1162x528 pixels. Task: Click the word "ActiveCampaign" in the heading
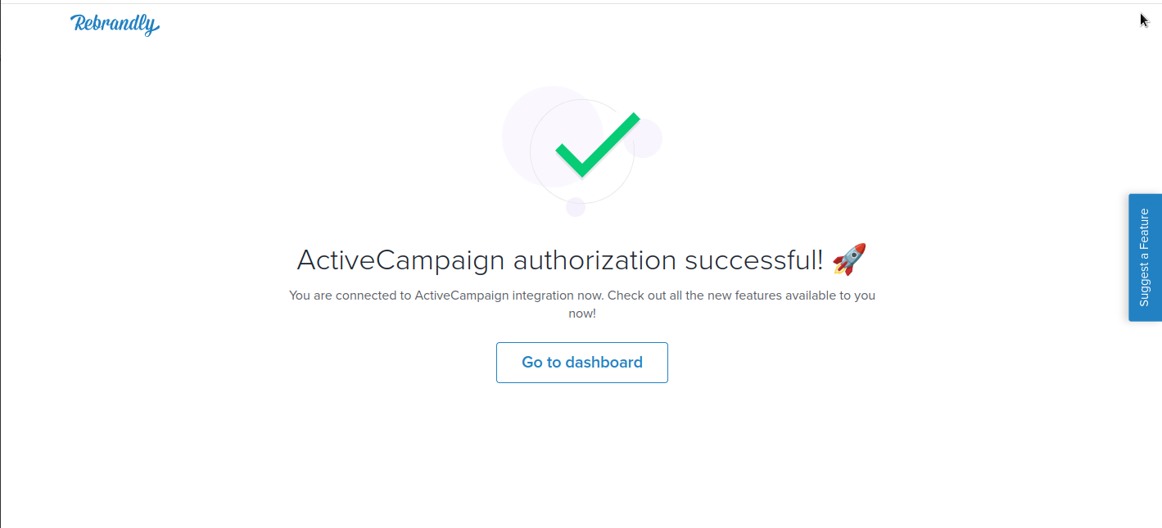[x=400, y=260]
